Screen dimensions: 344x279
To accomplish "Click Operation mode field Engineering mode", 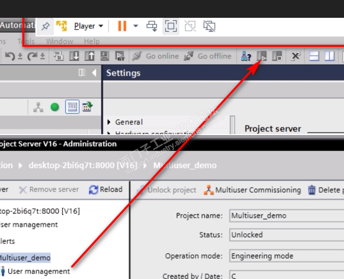I will tap(286, 256).
